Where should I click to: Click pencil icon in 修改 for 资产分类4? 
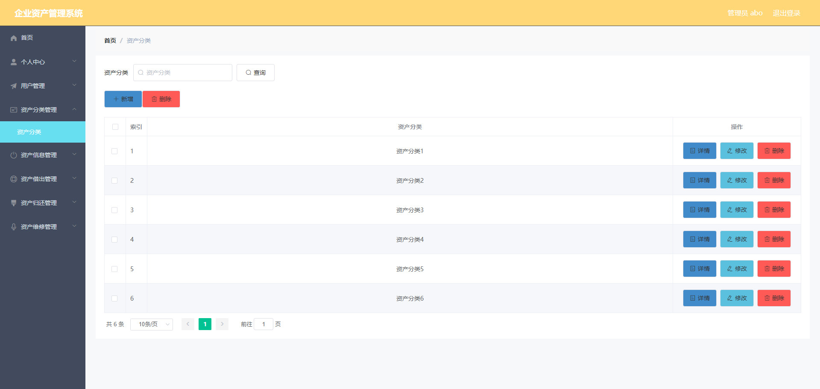click(x=730, y=239)
